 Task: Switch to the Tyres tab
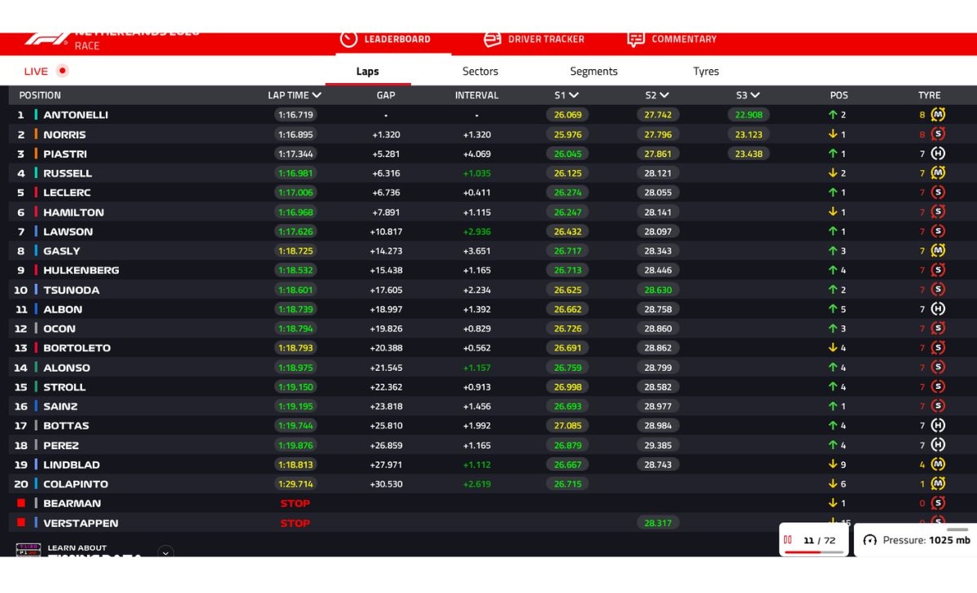(x=706, y=72)
